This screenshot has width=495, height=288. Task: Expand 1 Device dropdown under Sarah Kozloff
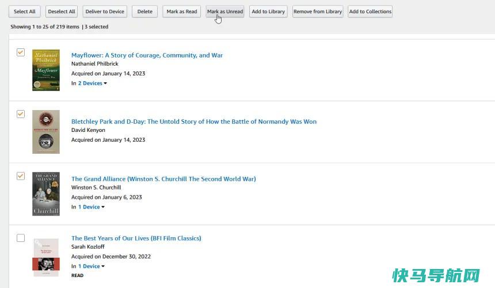(x=92, y=267)
